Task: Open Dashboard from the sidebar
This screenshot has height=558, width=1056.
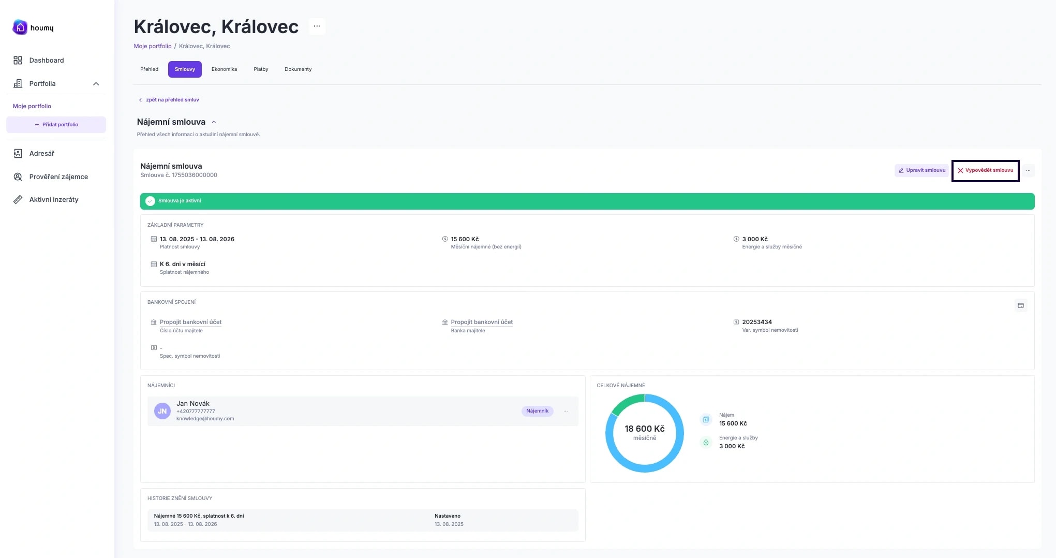Action: pos(46,60)
